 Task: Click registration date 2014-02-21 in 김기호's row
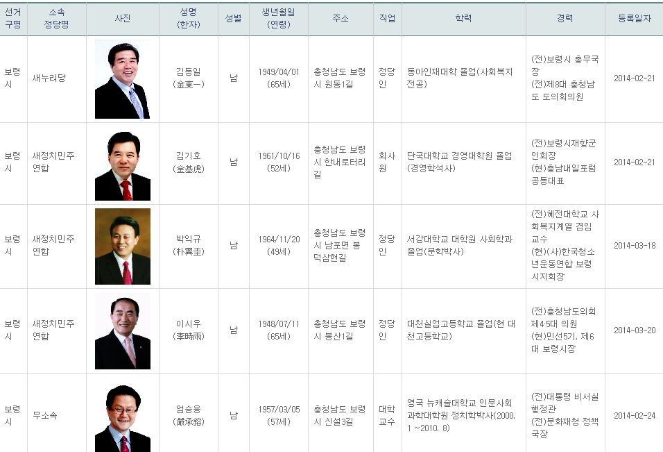click(x=635, y=162)
